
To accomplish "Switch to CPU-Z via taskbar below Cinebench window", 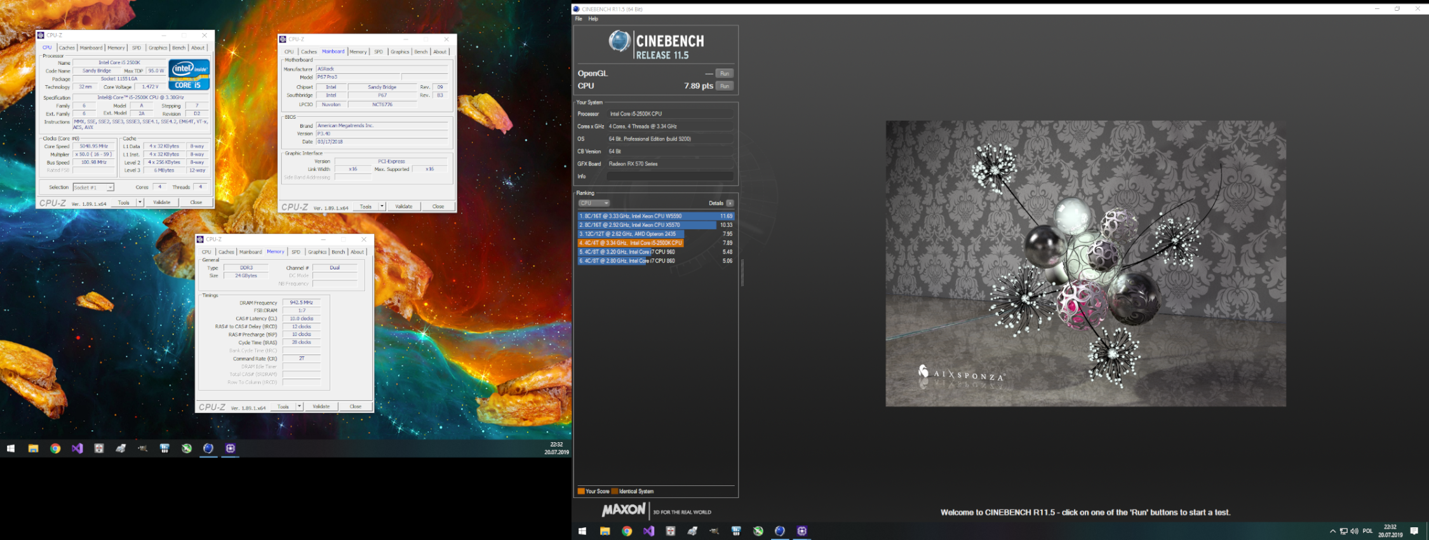I will (802, 531).
